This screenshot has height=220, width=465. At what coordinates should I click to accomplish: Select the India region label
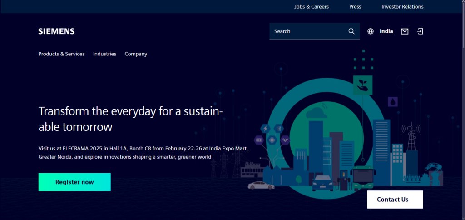[386, 31]
